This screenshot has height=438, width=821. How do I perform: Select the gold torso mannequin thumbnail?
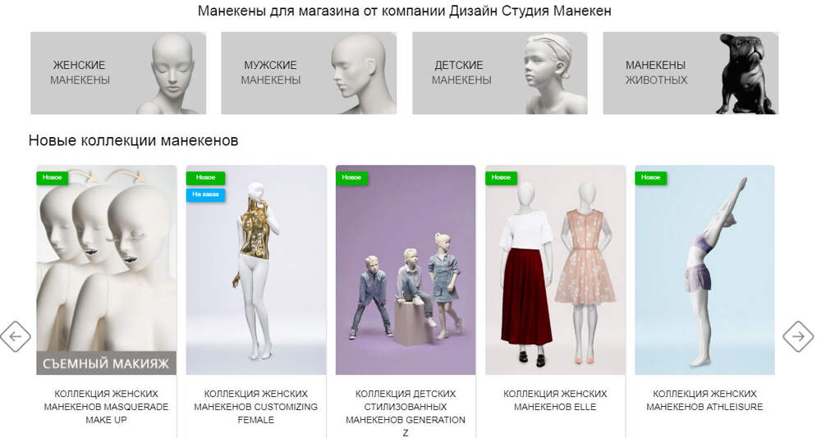click(256, 270)
